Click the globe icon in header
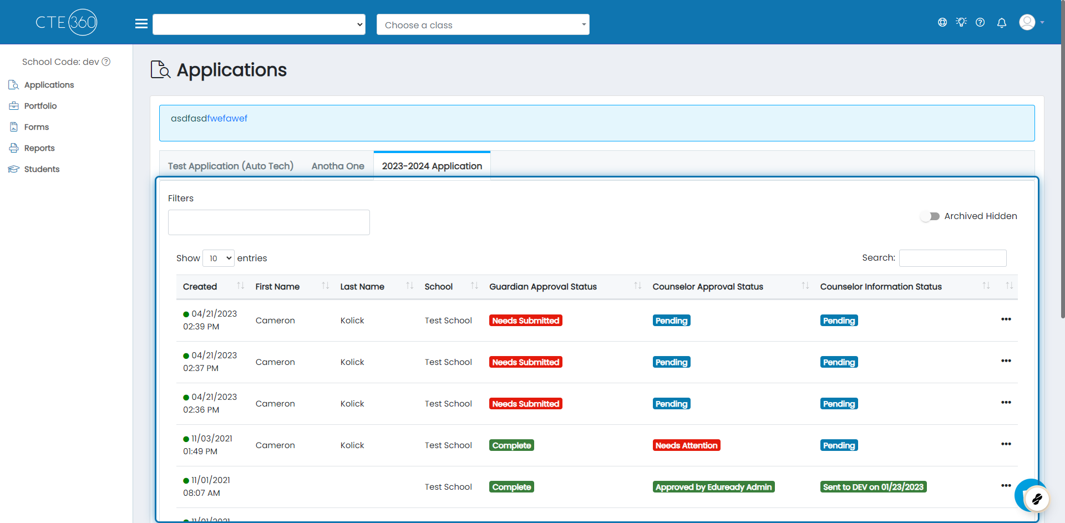 pyautogui.click(x=942, y=22)
